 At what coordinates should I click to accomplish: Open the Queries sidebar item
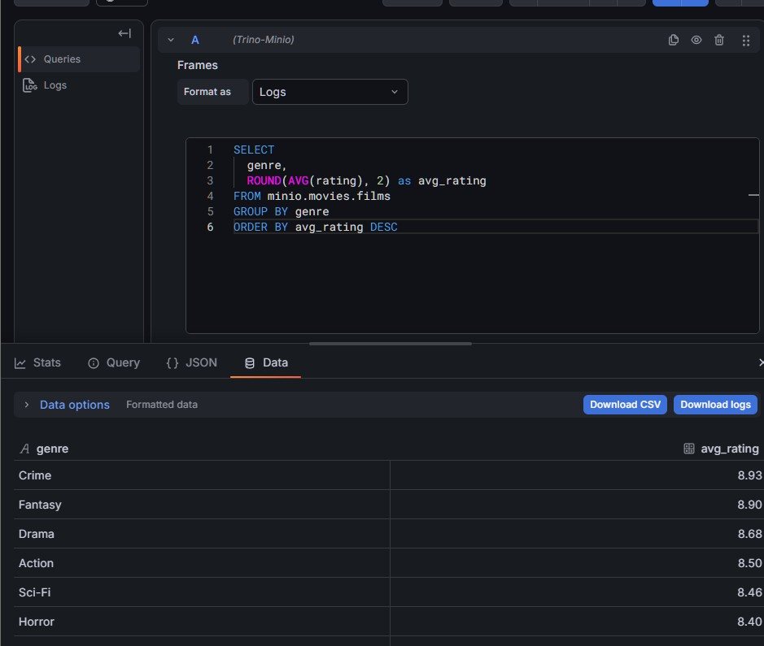tap(80, 59)
